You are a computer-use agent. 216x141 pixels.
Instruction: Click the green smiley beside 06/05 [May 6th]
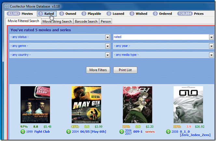68,132
